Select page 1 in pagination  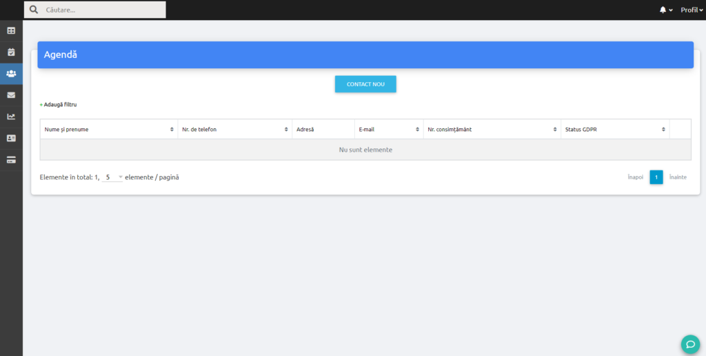(656, 177)
